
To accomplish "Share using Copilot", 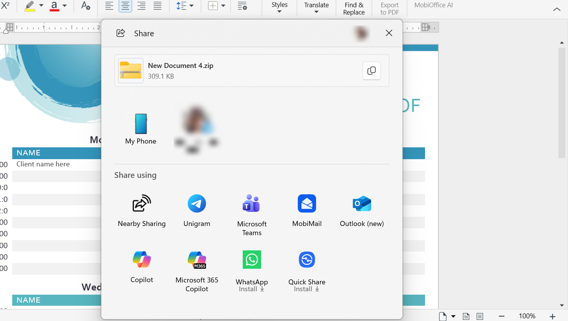I will tap(142, 267).
